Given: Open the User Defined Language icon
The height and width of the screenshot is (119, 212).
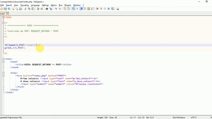Looking at the screenshot, I should tap(85, 9).
